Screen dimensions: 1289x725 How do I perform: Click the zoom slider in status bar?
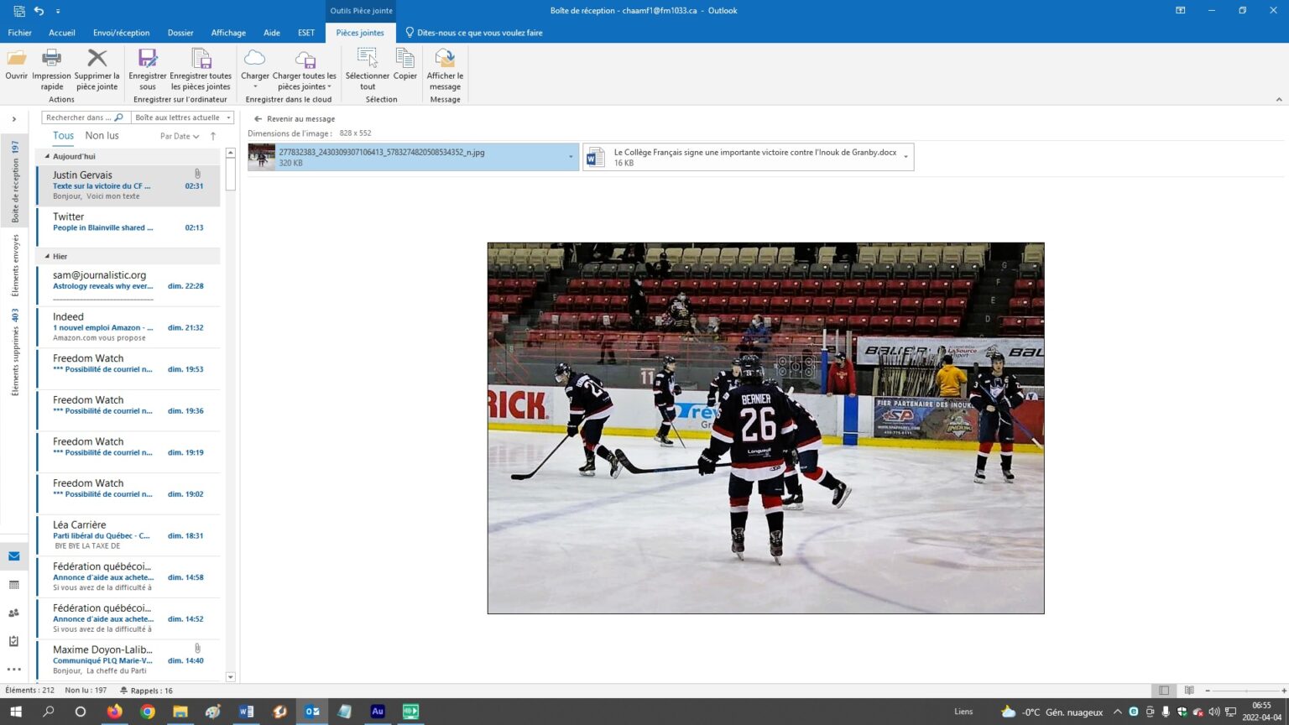(1245, 691)
